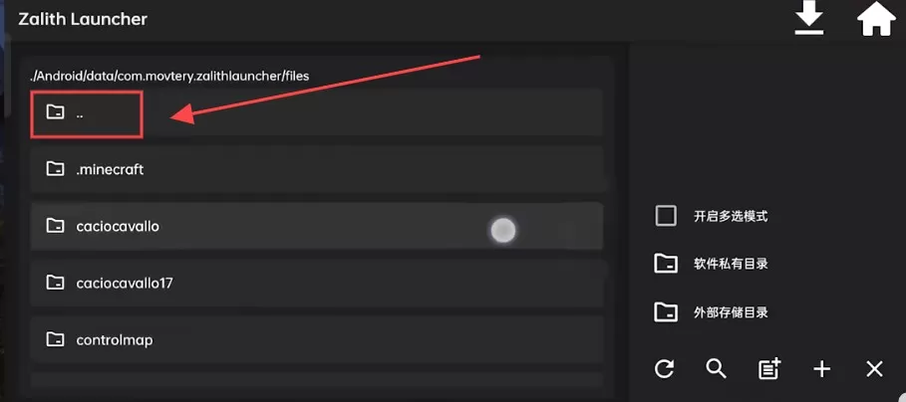Go up to parent folder ".."
Image resolution: width=906 pixels, height=402 pixels.
(x=317, y=112)
